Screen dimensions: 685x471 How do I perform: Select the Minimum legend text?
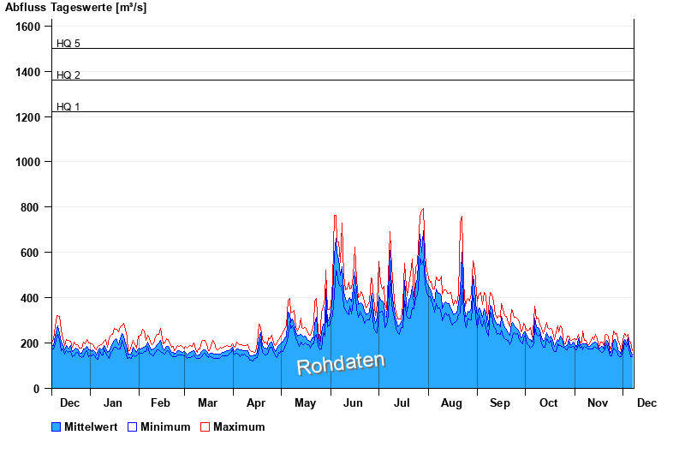pyautogui.click(x=165, y=427)
